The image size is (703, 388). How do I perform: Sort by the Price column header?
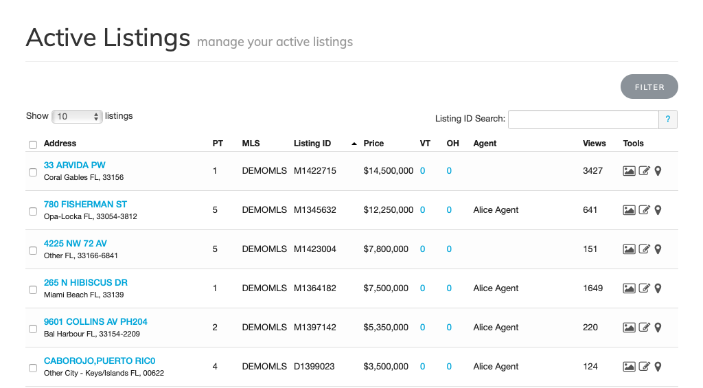point(373,144)
